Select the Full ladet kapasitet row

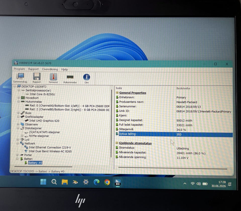(x=174, y=125)
